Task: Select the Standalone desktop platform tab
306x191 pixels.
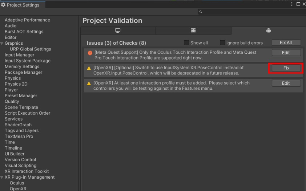Action: tap(118, 31)
